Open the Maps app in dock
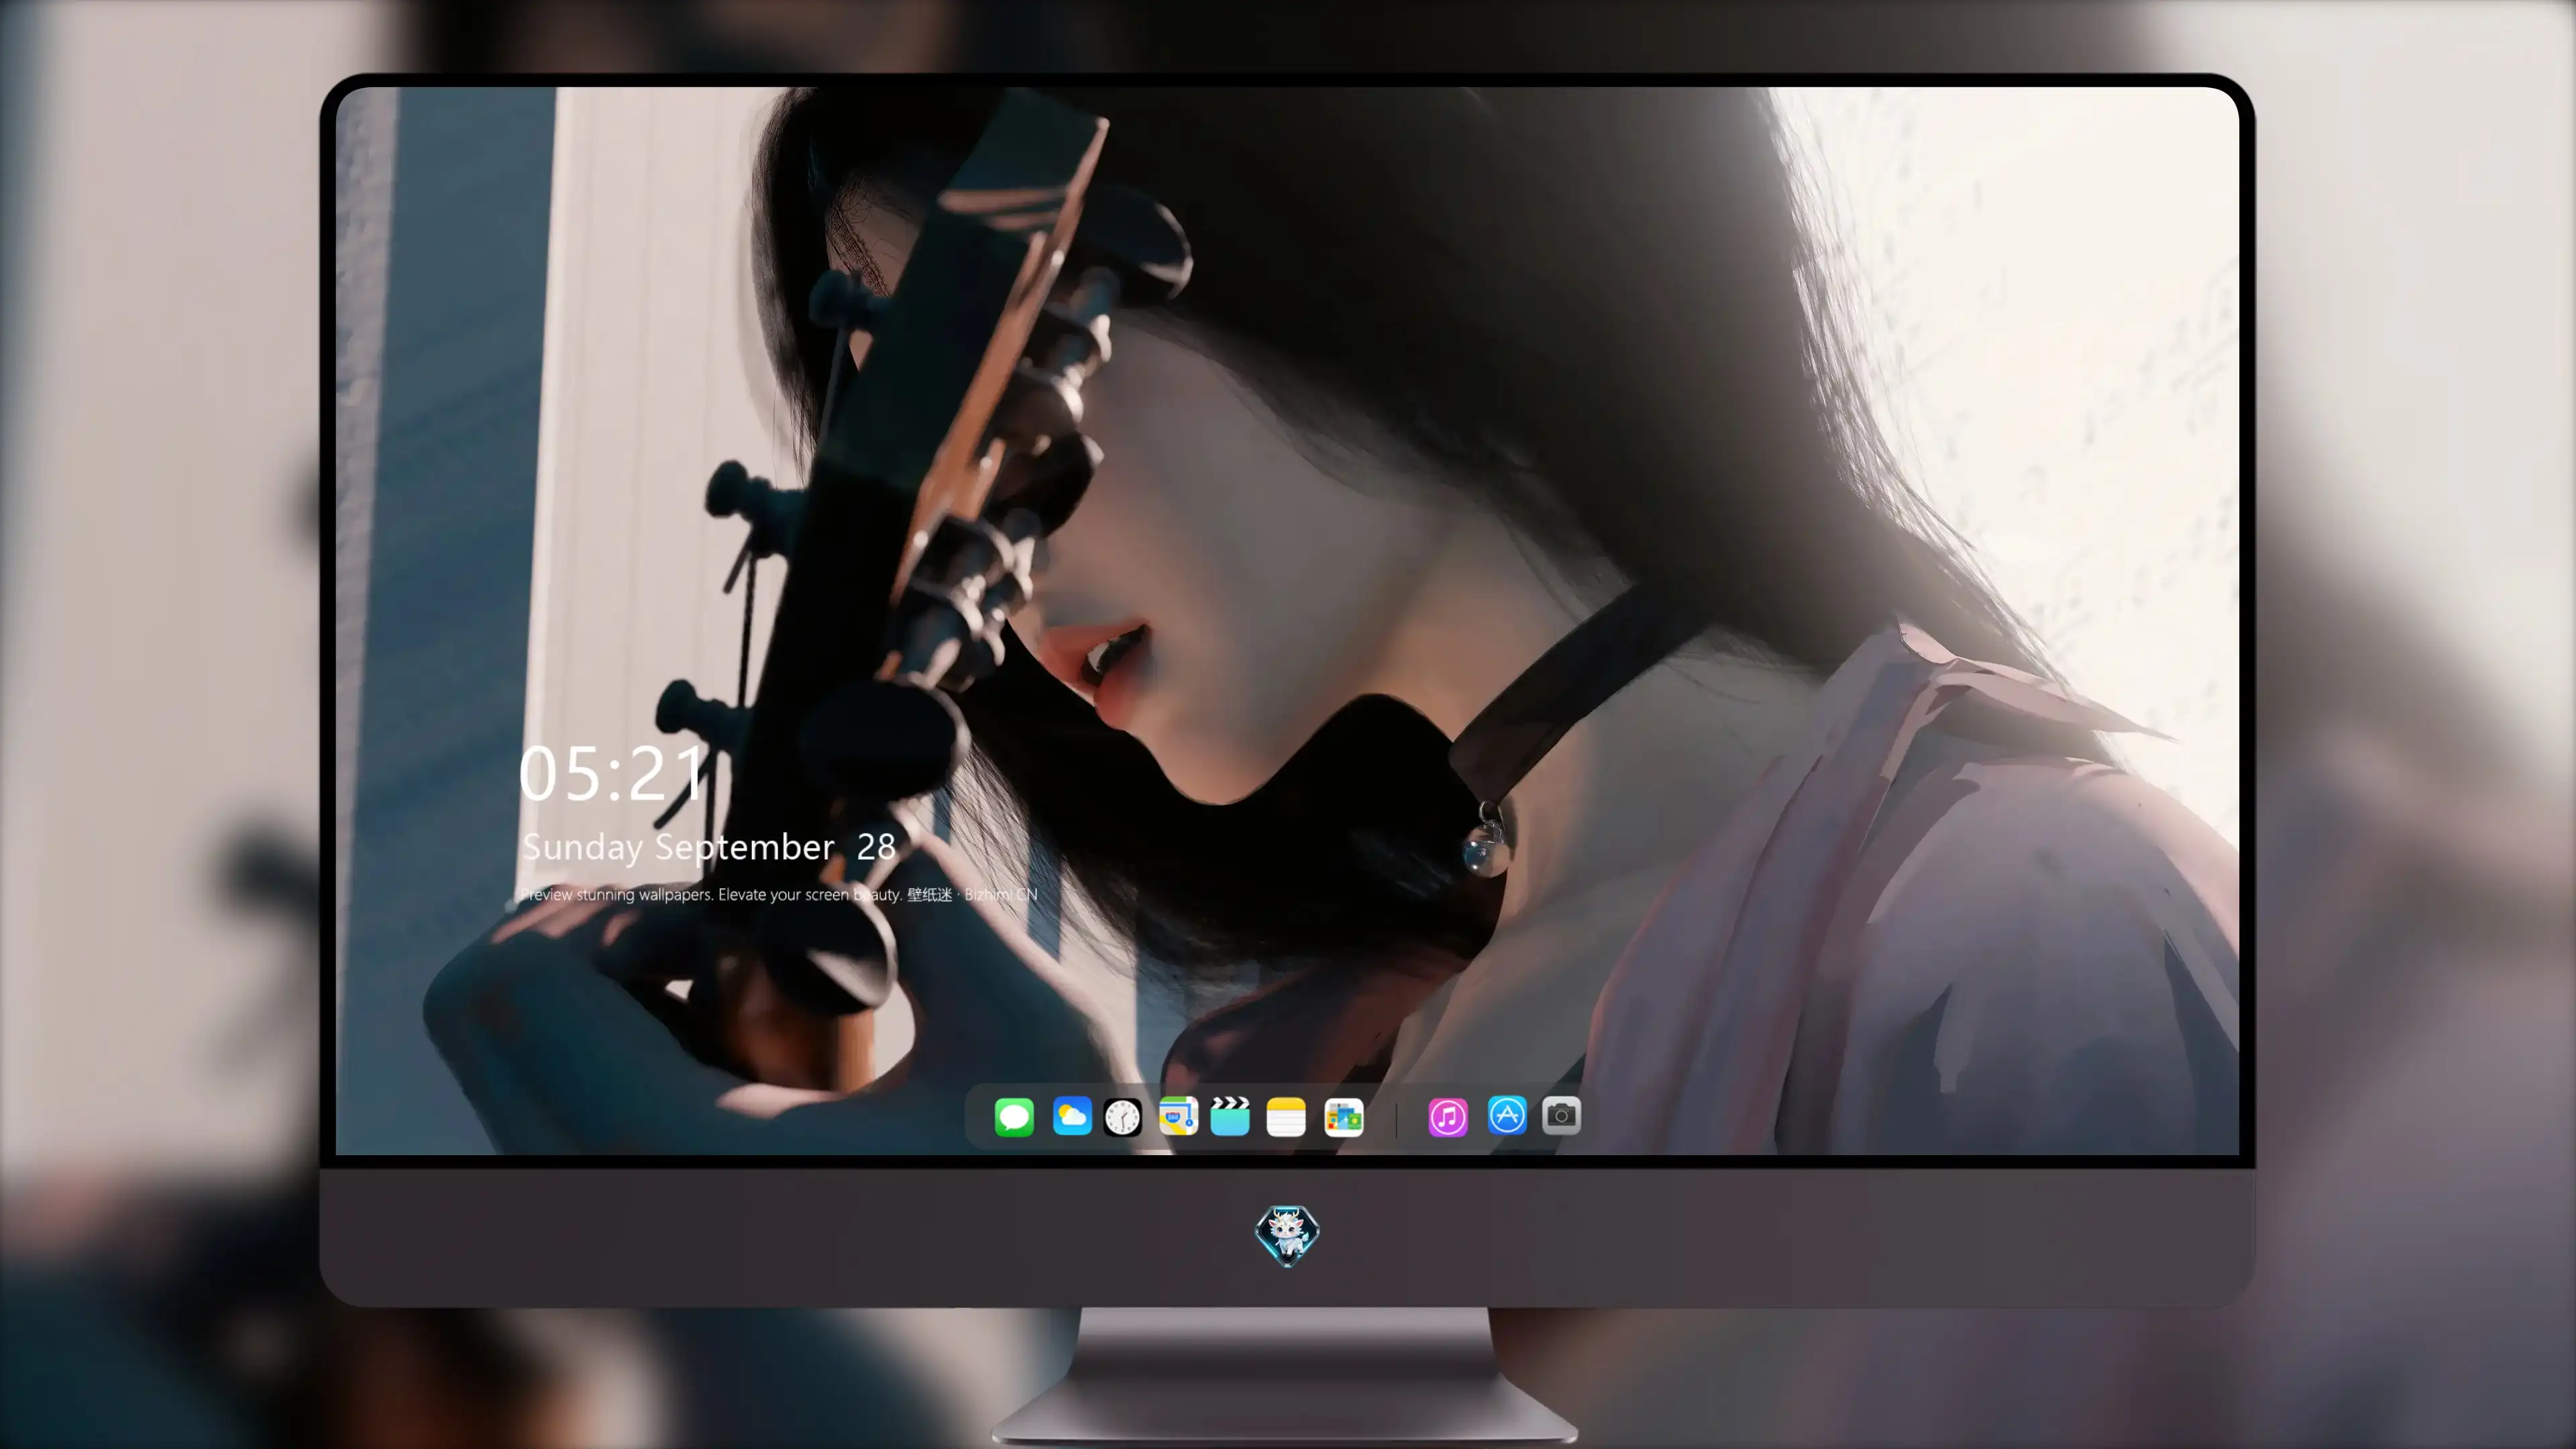 point(1178,1116)
